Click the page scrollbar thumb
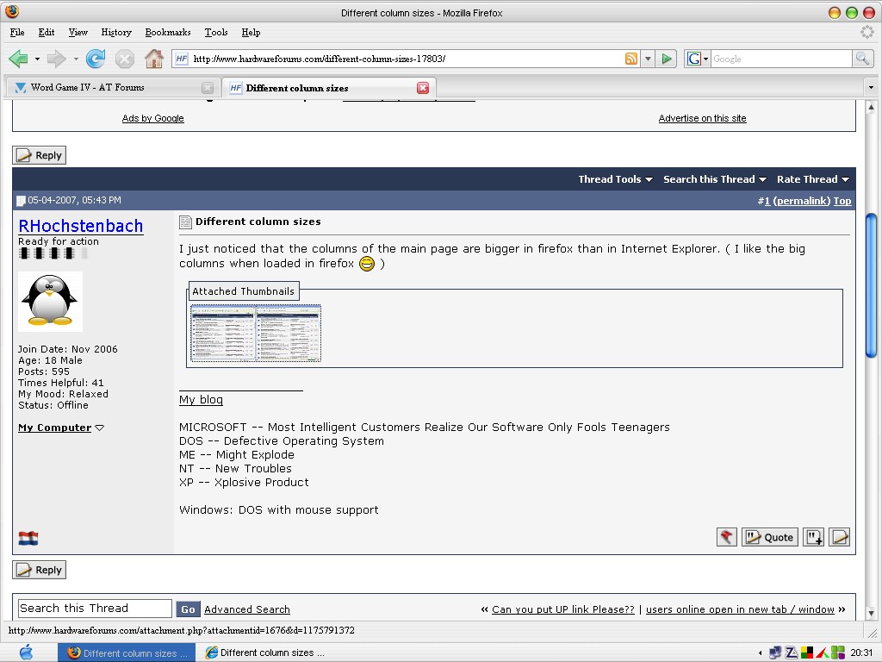 (x=872, y=285)
